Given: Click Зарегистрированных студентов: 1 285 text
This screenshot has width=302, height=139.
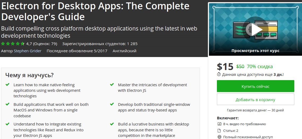Looking at the screenshot, I should point(100,44).
